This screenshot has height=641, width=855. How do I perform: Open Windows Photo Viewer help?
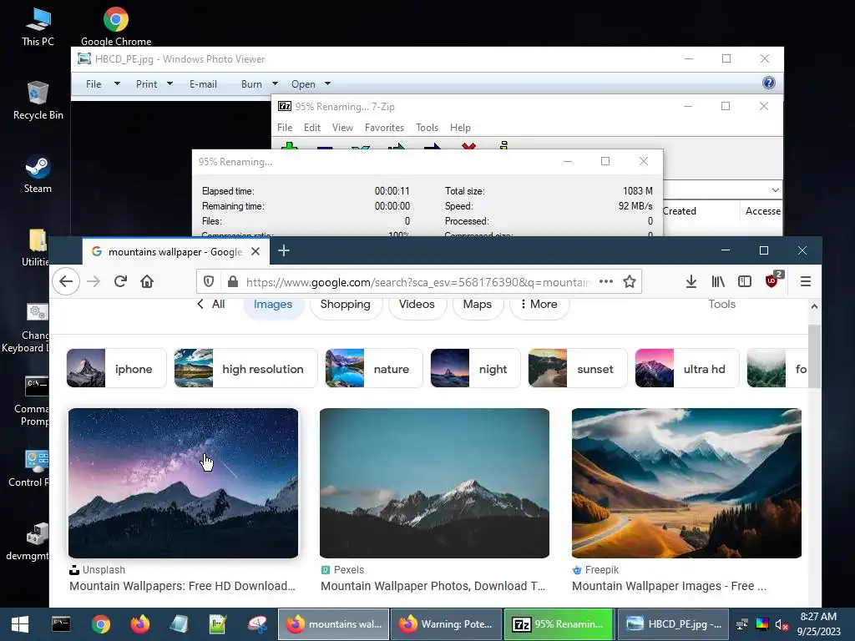[x=768, y=83]
